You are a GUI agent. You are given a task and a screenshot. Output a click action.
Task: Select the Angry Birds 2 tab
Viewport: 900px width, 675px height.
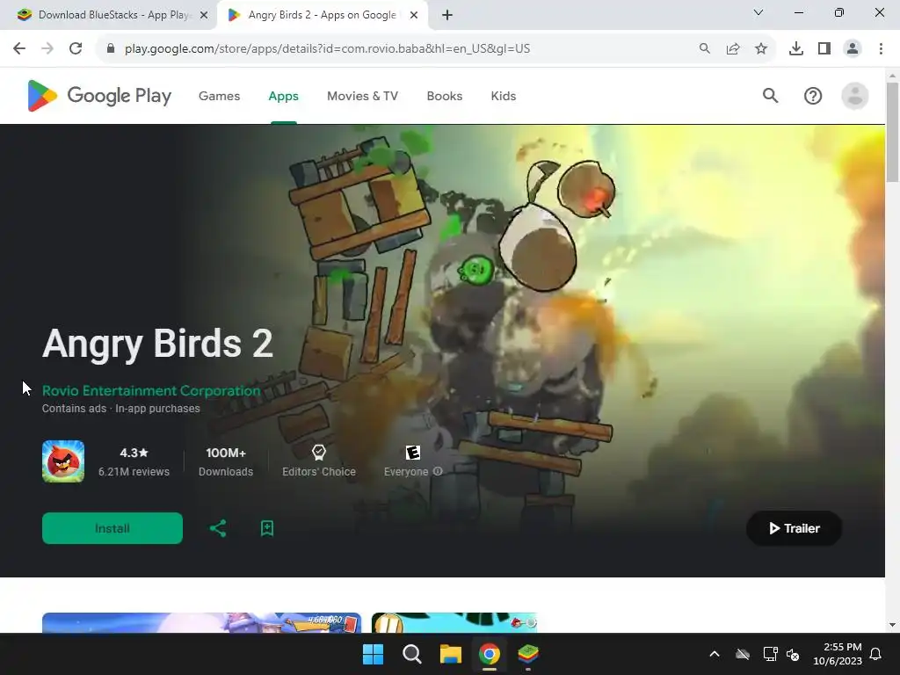tap(322, 15)
